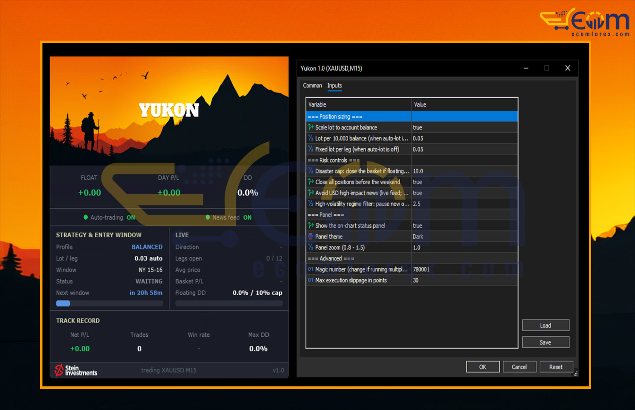Click the enum icon beside Panel theme
Image resolution: width=635 pixels, height=410 pixels.
(310, 237)
